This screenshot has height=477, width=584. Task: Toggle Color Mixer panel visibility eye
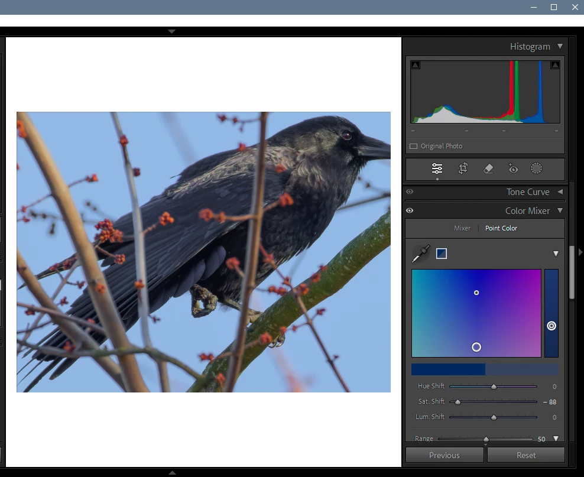[x=410, y=211]
